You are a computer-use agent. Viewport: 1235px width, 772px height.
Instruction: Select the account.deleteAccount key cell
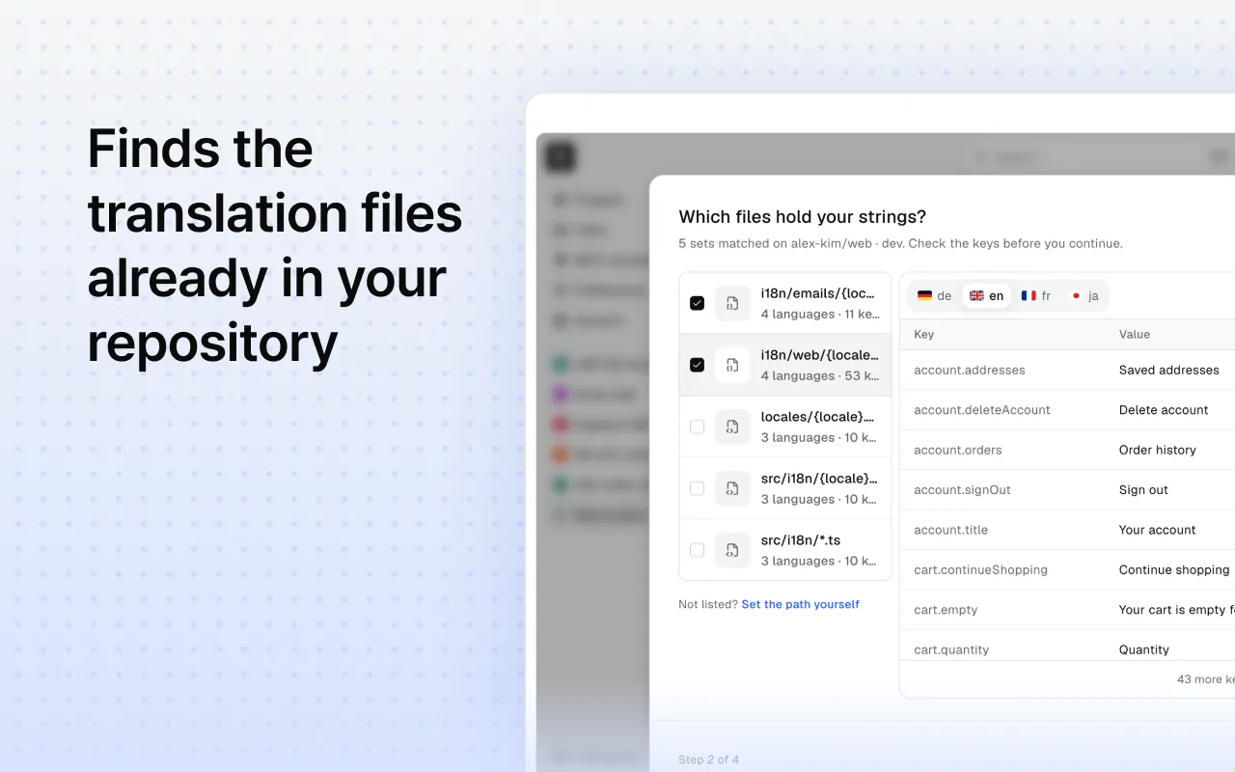pyautogui.click(x=981, y=410)
